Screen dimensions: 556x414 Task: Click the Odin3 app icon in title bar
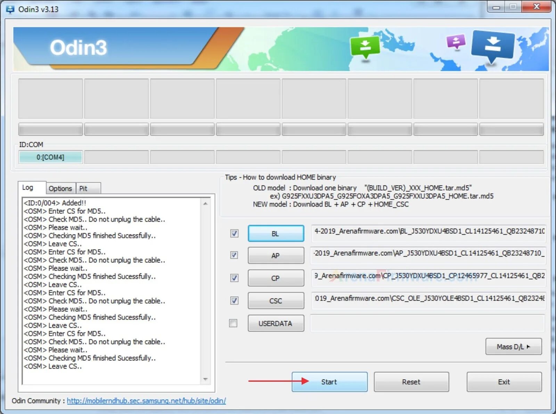[x=10, y=9]
